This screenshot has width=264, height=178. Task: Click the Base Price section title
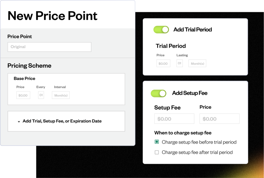click(x=24, y=79)
